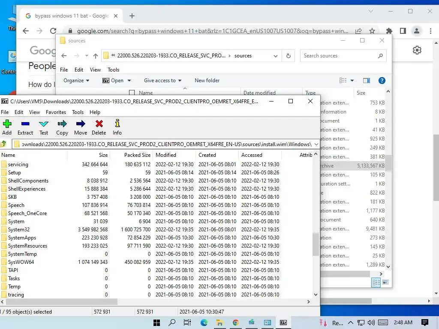Sort 7-Zip list by Modified column
439x329 pixels.
click(174, 155)
